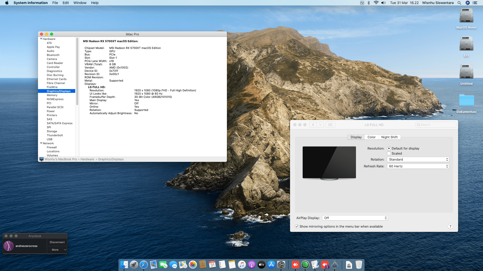
Task: Open Podcasts in the Dock
Action: click(x=252, y=264)
